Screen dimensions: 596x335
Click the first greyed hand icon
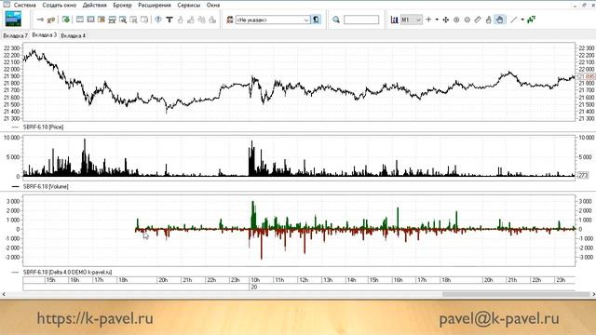click(180, 20)
